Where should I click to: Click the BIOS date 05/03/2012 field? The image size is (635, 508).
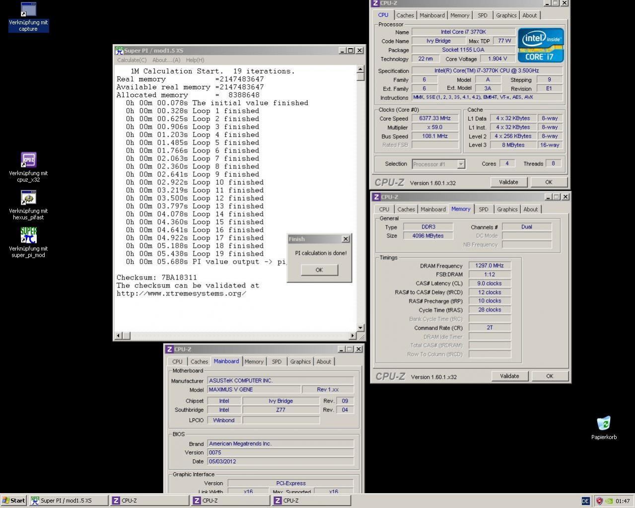[281, 461]
